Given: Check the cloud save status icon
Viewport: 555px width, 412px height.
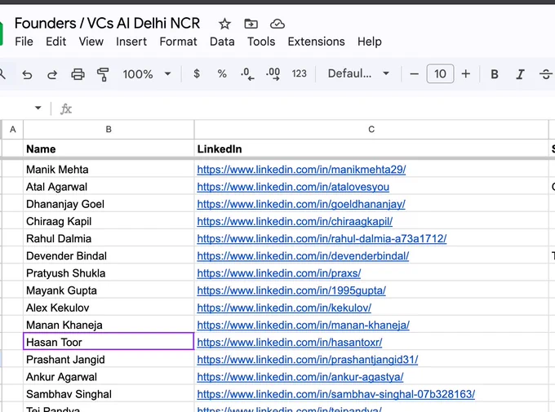Looking at the screenshot, I should pyautogui.click(x=277, y=24).
